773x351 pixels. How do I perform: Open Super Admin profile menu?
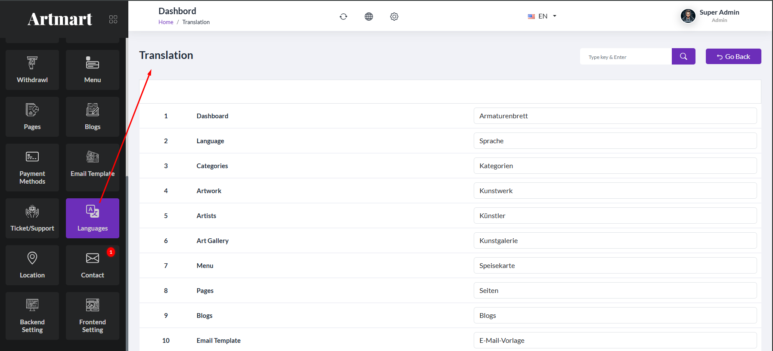click(710, 16)
